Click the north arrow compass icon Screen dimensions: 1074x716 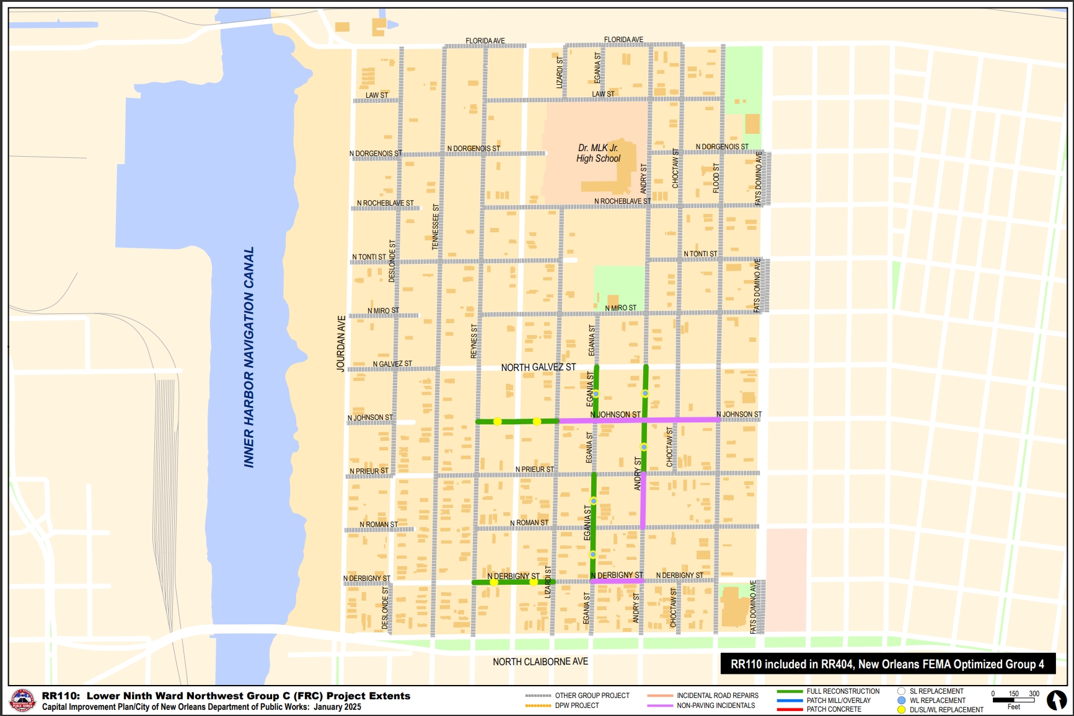point(1056,700)
